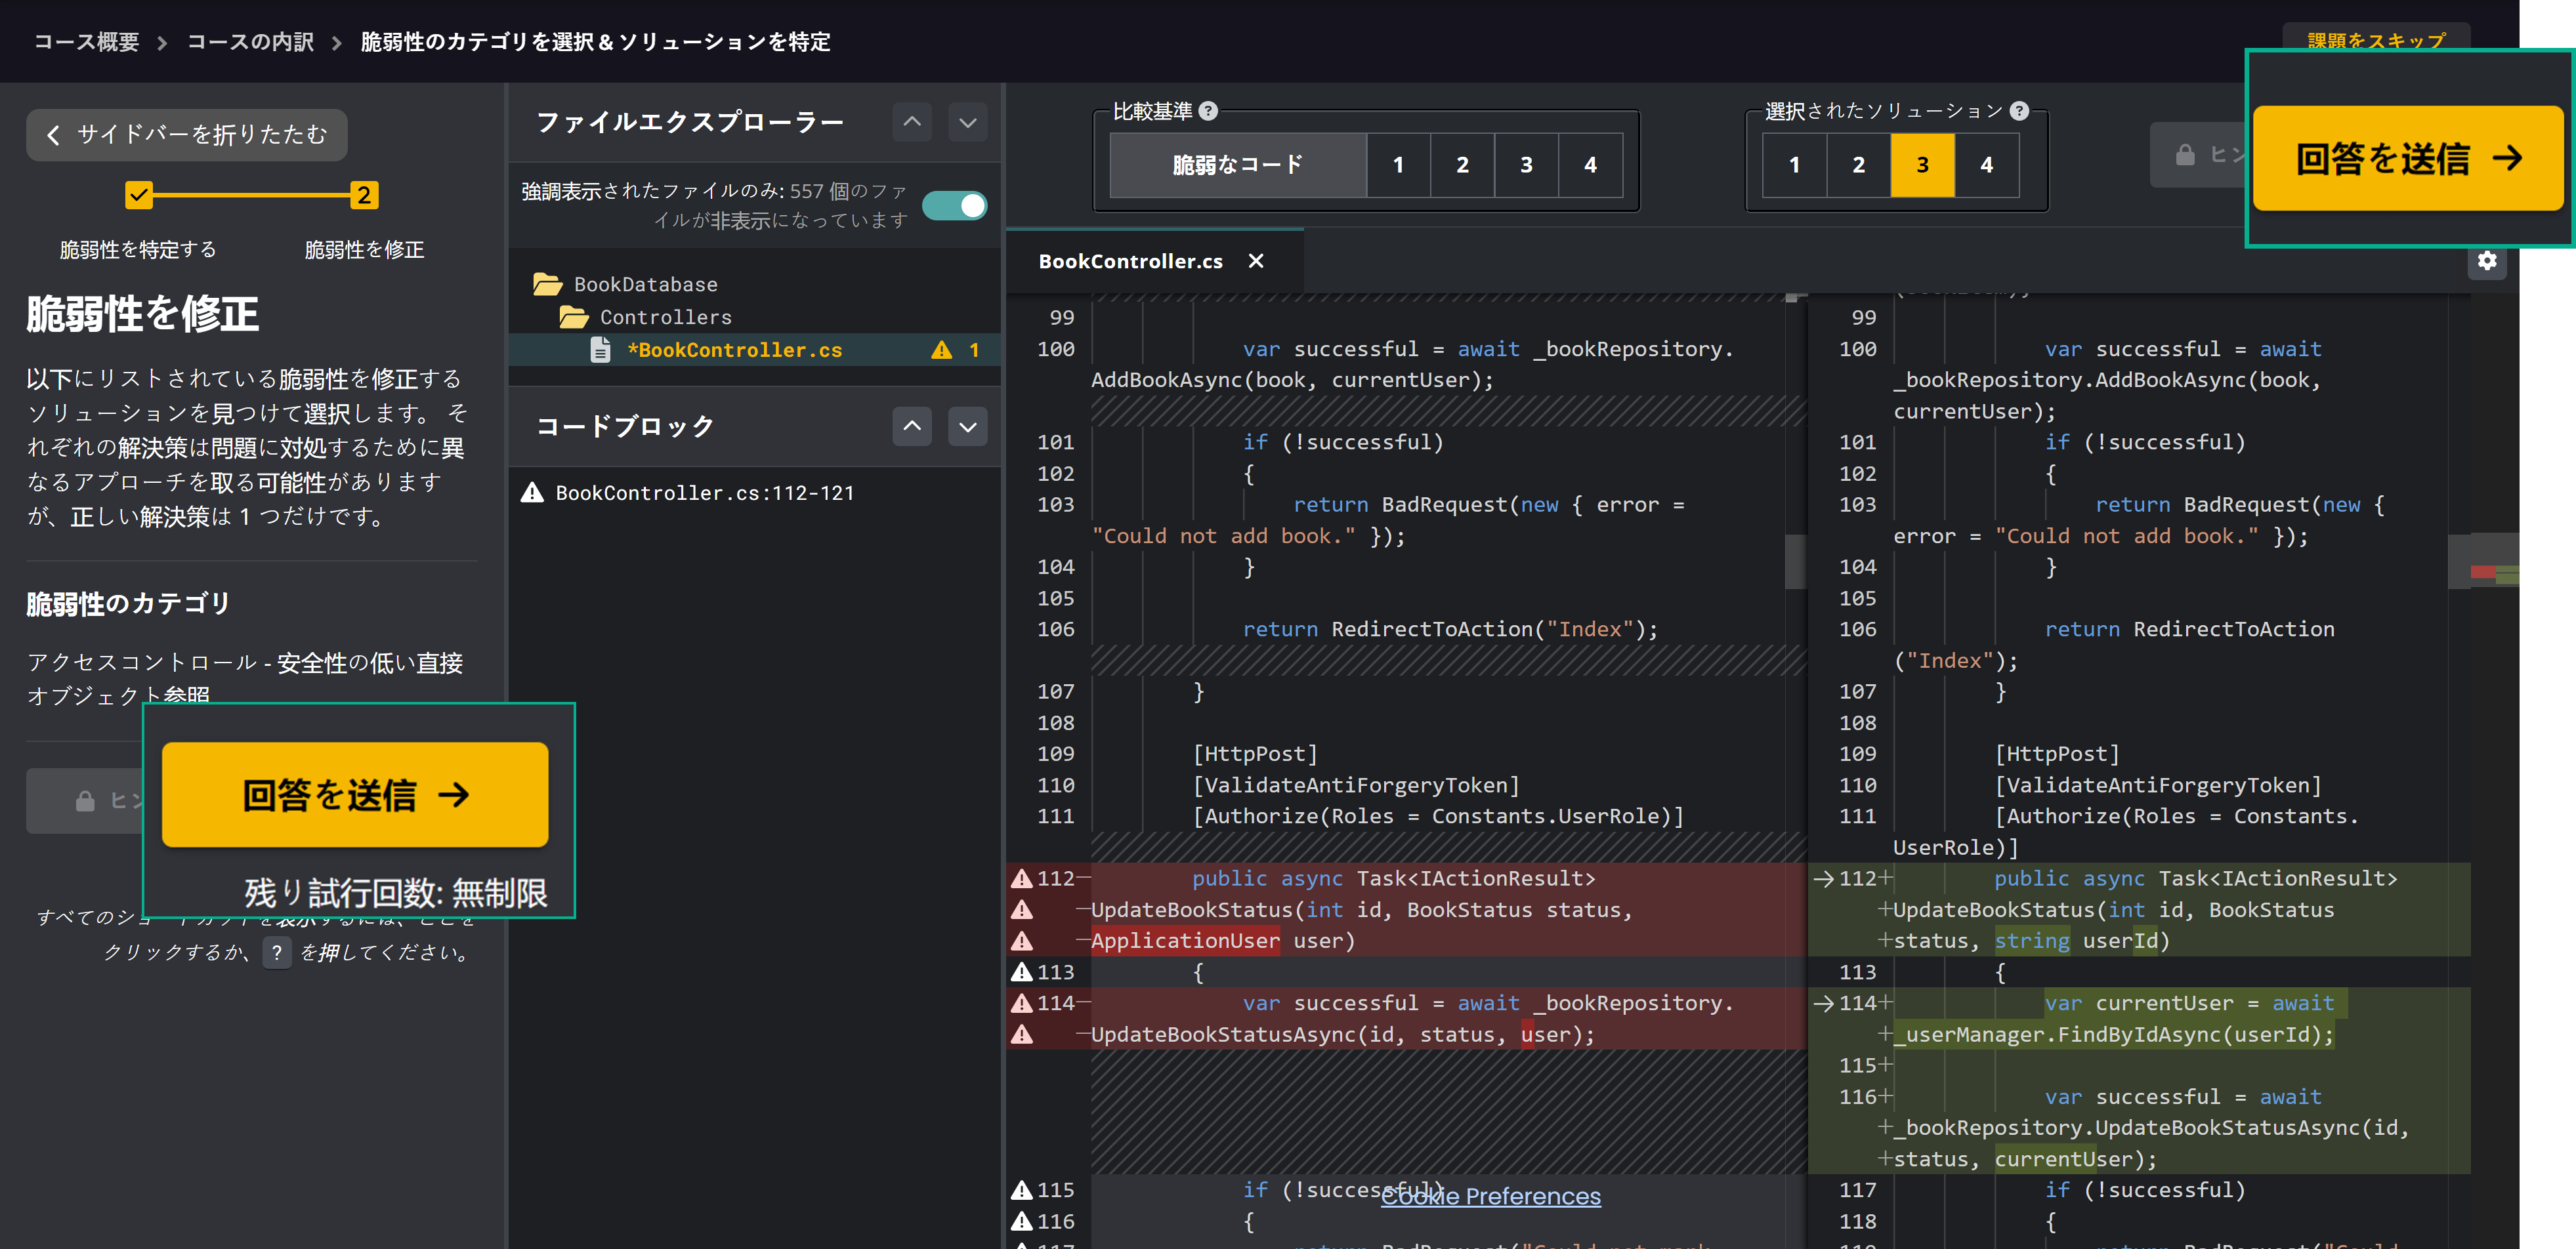Image resolution: width=2576 pixels, height=1249 pixels.
Task: Collapse the sidebar with サイドバーを折りたたむ button
Action: [x=186, y=134]
